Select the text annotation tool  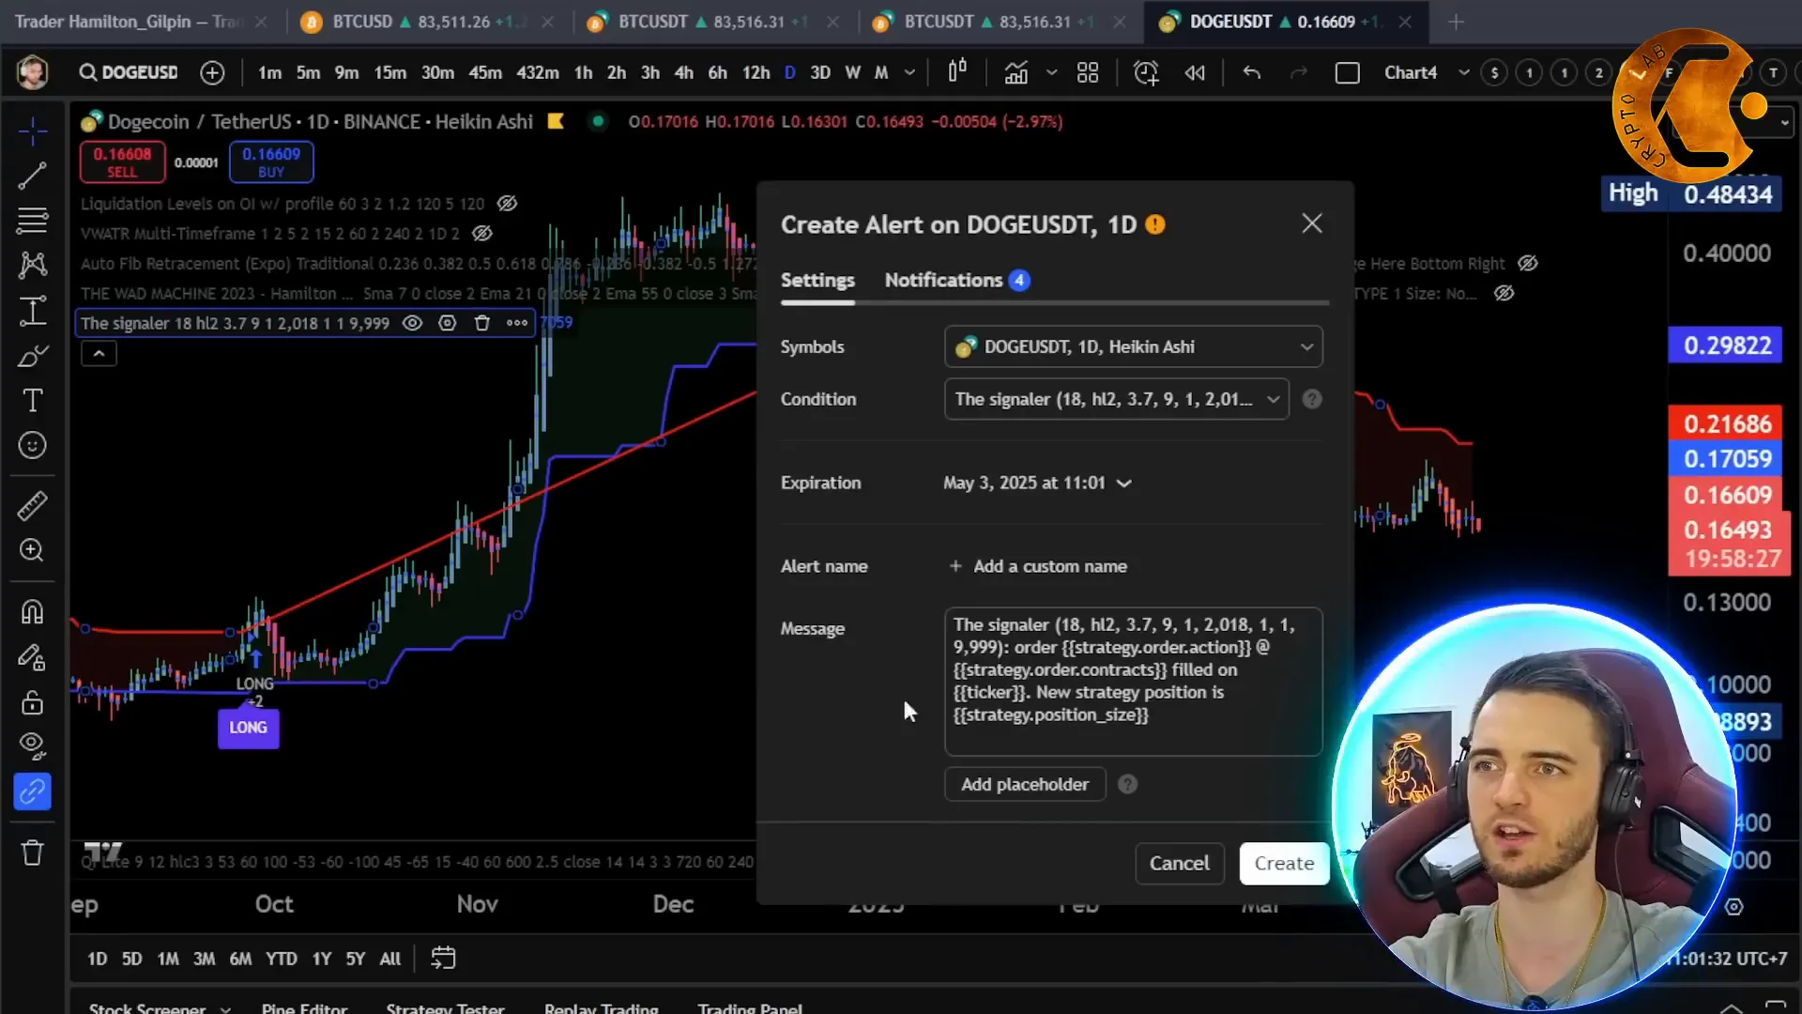[32, 401]
